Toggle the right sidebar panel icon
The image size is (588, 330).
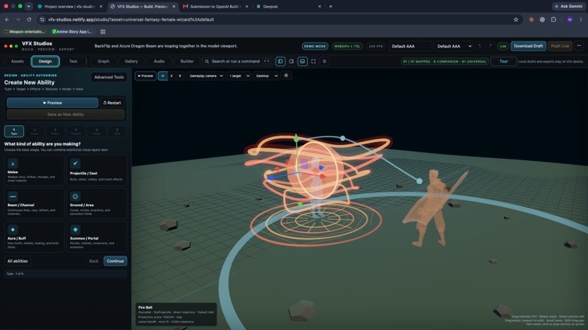[x=291, y=61]
